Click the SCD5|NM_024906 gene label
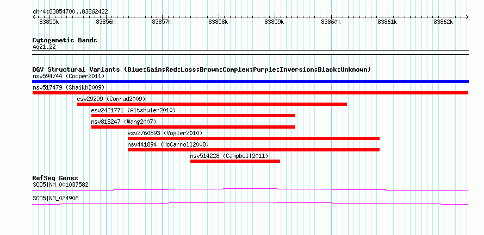This screenshot has height=235, width=484. [55, 198]
